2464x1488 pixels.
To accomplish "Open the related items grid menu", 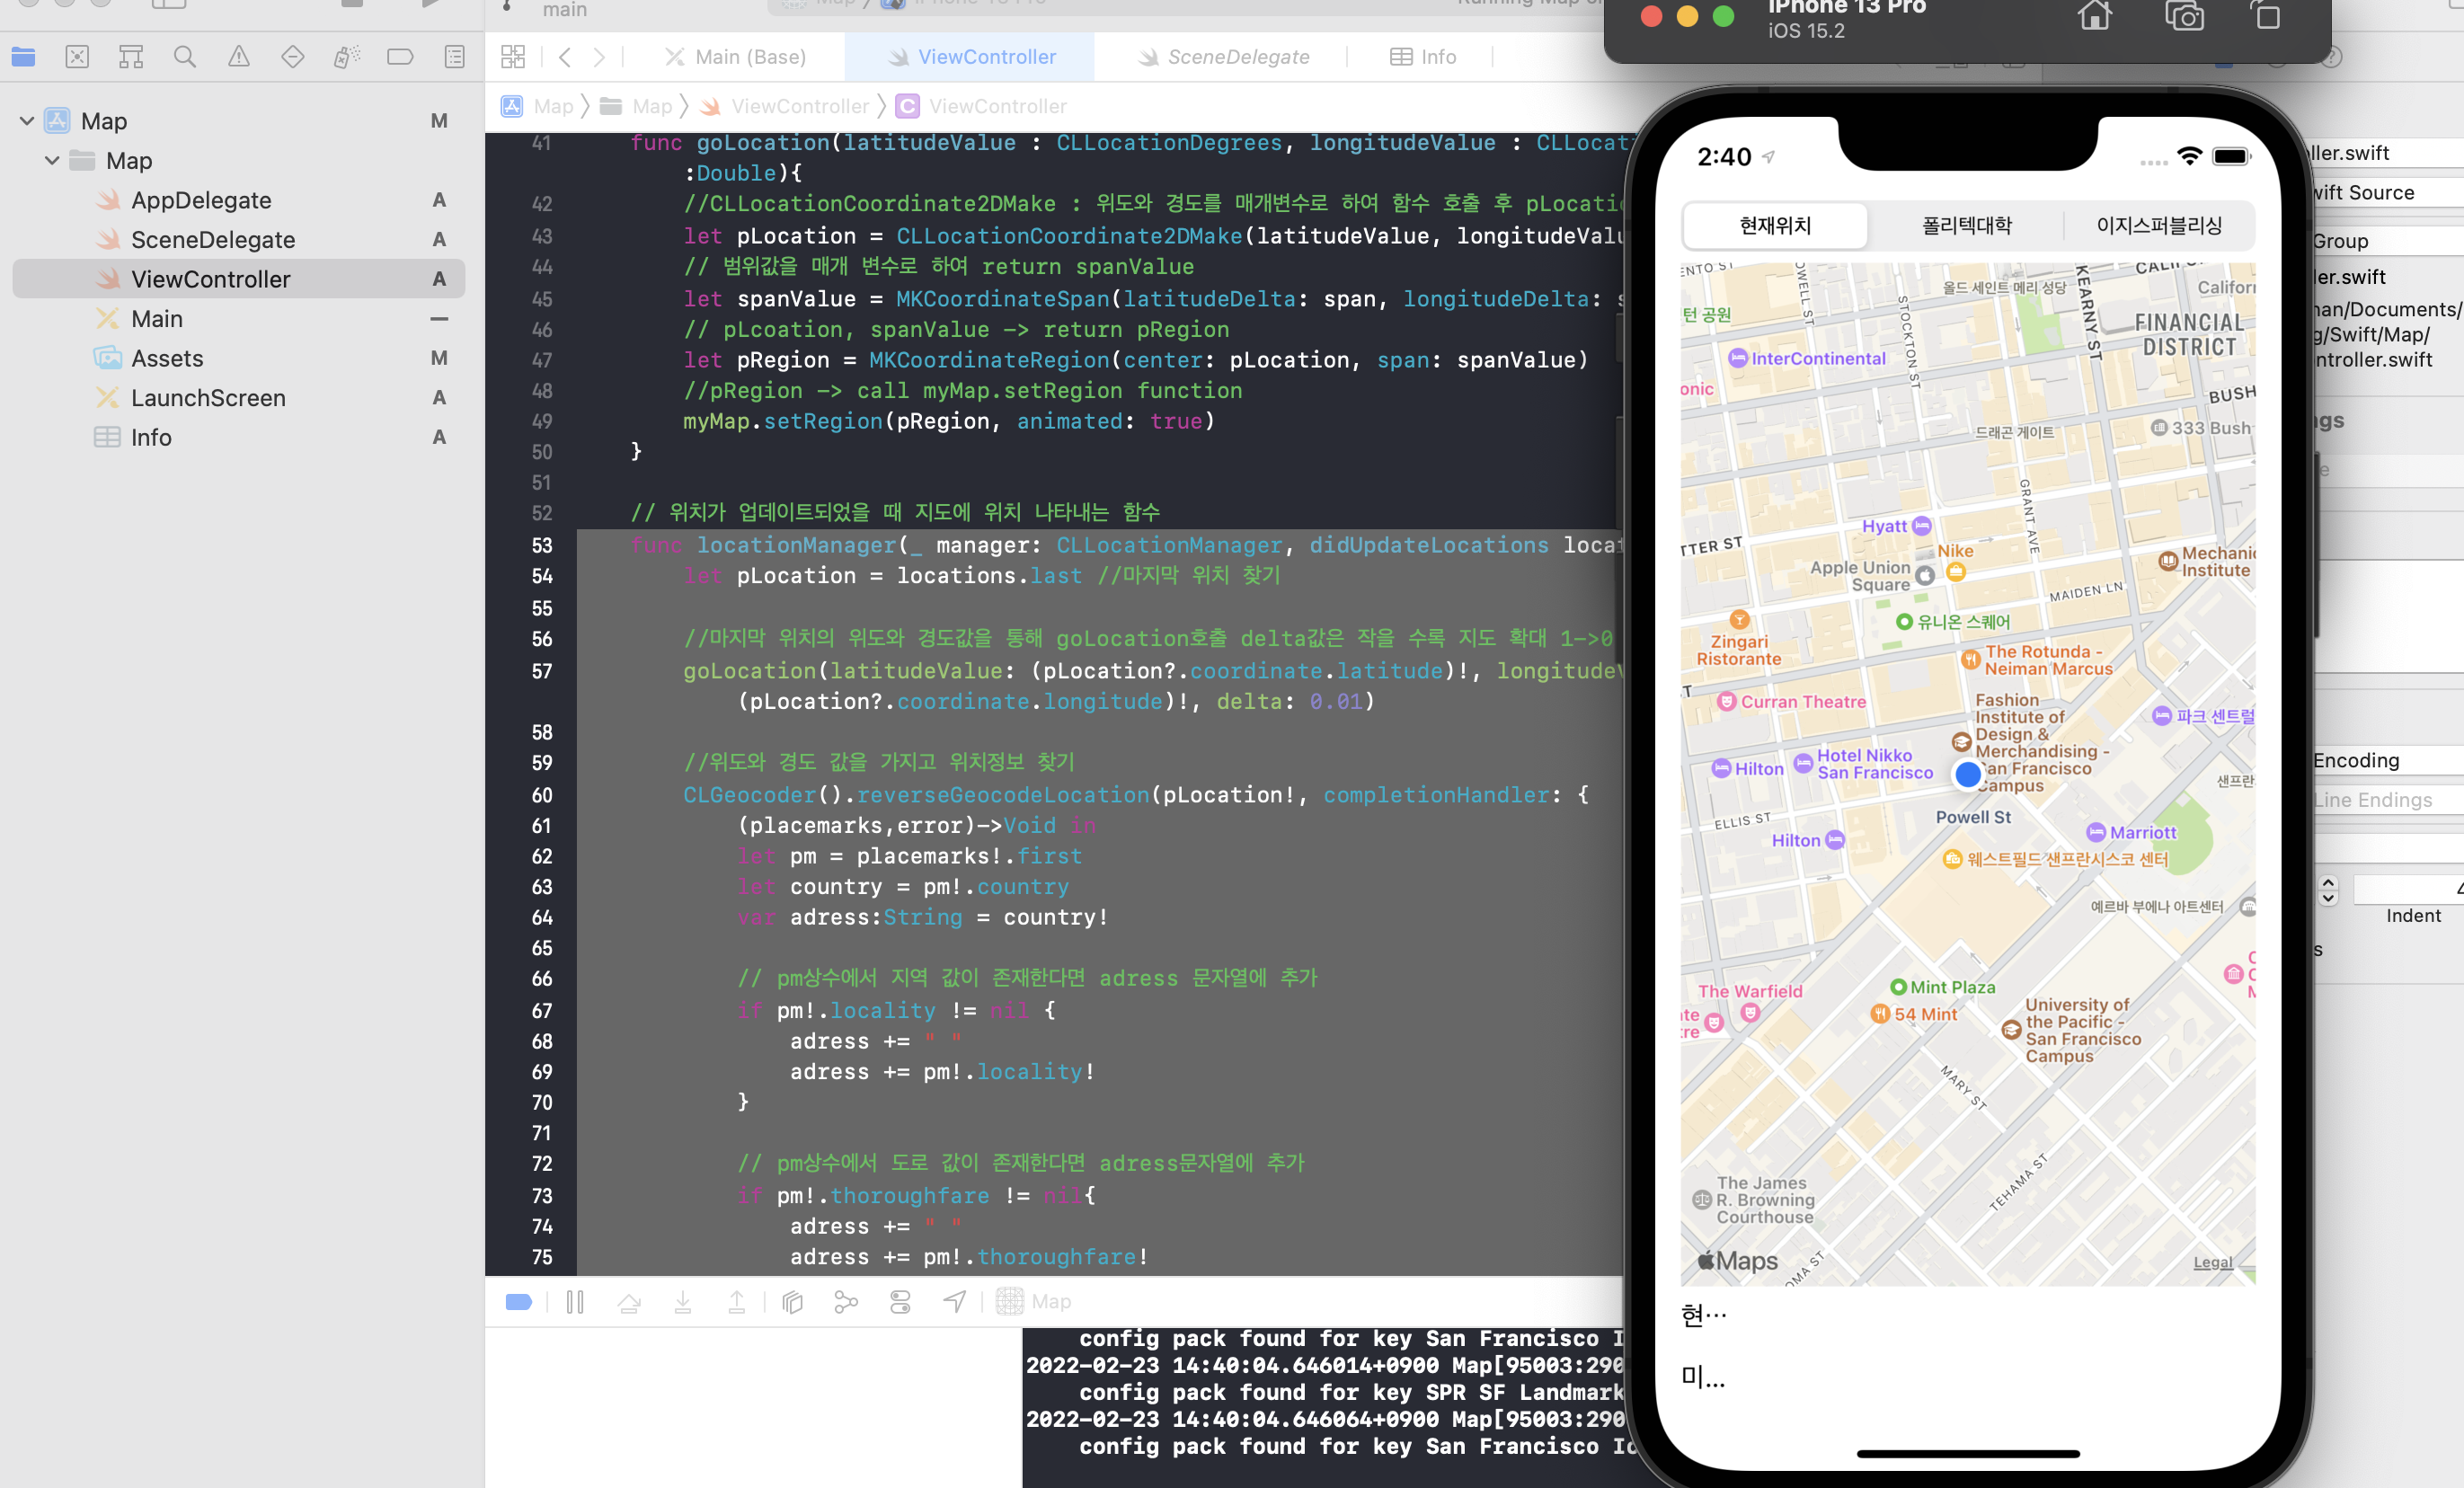I will click(513, 57).
